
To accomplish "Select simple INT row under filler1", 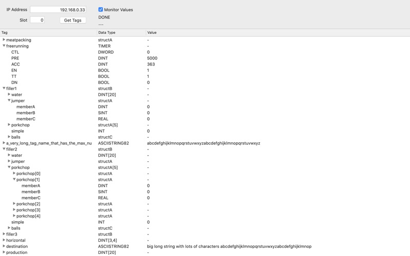I will 205,131.
